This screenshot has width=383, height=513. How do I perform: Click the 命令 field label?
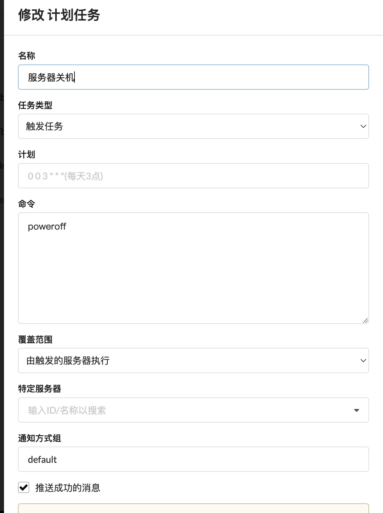click(x=27, y=204)
